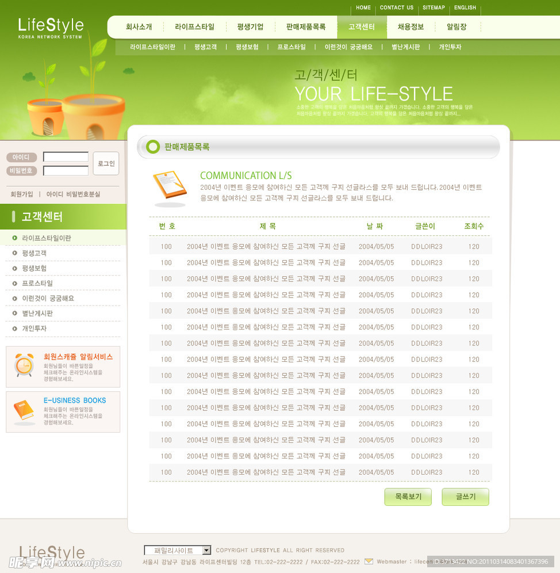The image size is (560, 573).
Task: Click the alarm clock notification service icon
Action: click(x=24, y=365)
